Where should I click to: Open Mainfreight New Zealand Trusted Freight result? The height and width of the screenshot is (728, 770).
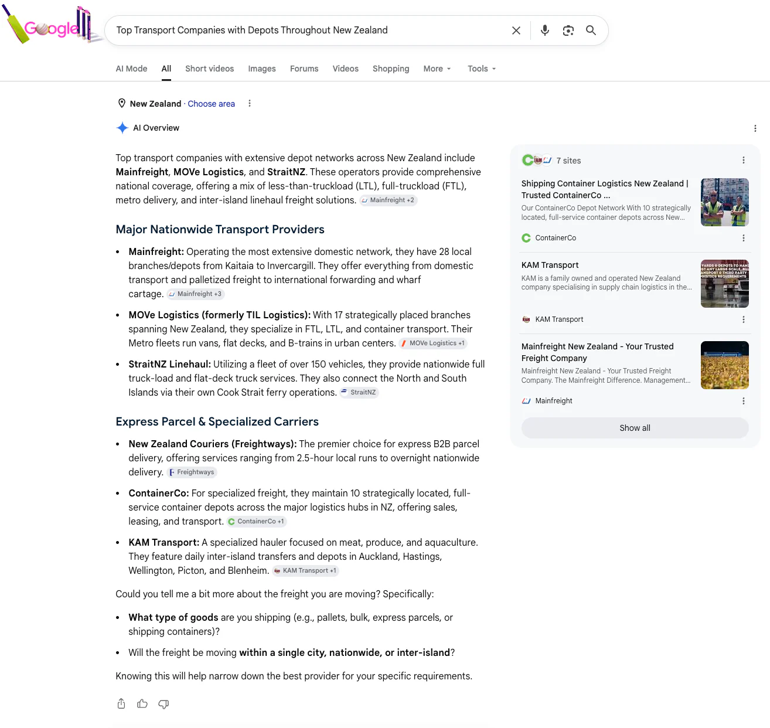coord(598,352)
